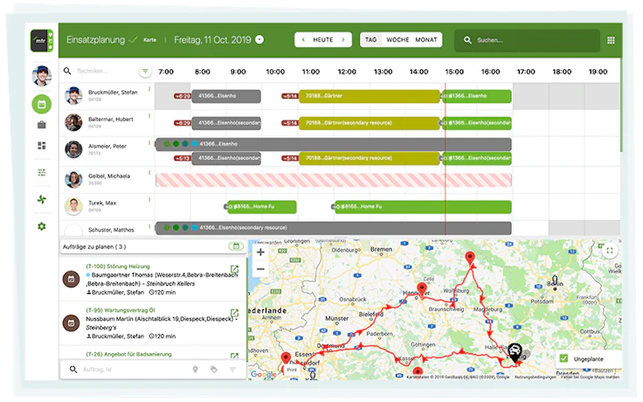The width and height of the screenshot is (643, 402).
Task: Go to previous day with left chevron
Action: click(303, 40)
